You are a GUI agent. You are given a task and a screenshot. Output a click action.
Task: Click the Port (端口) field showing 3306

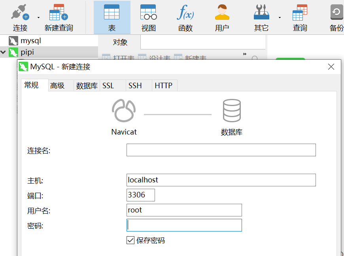141,195
